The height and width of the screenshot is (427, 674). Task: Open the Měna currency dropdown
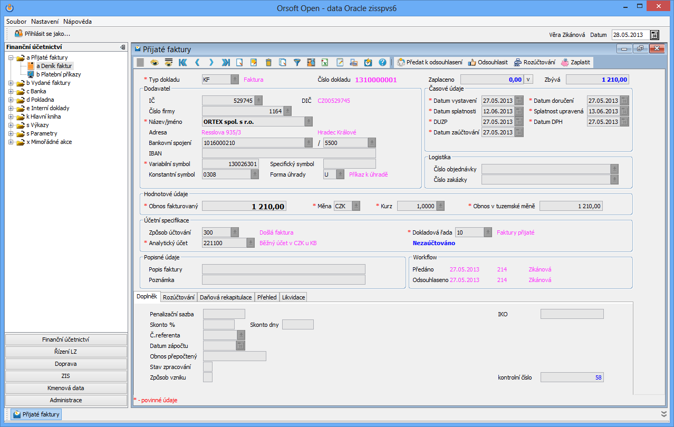click(x=356, y=206)
